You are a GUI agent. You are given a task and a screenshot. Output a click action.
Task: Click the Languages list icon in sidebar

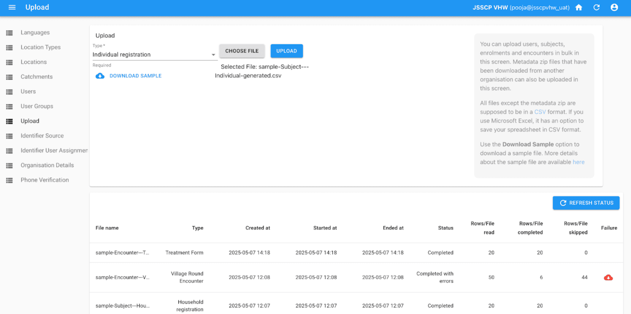click(x=9, y=33)
